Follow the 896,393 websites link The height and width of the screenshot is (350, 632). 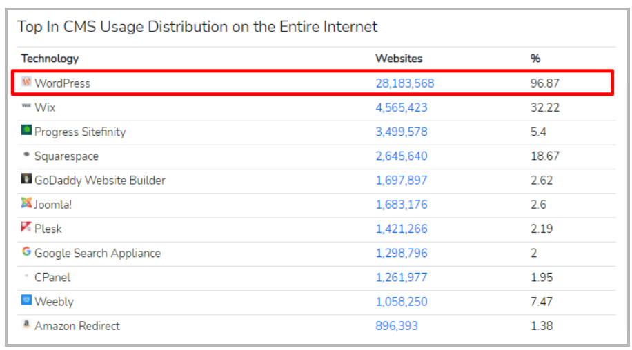click(397, 326)
